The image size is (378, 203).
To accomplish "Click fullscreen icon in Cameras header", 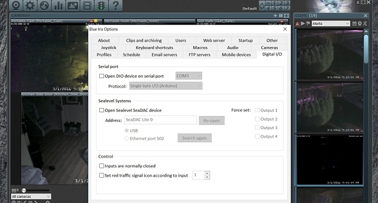I will point(287,16).
